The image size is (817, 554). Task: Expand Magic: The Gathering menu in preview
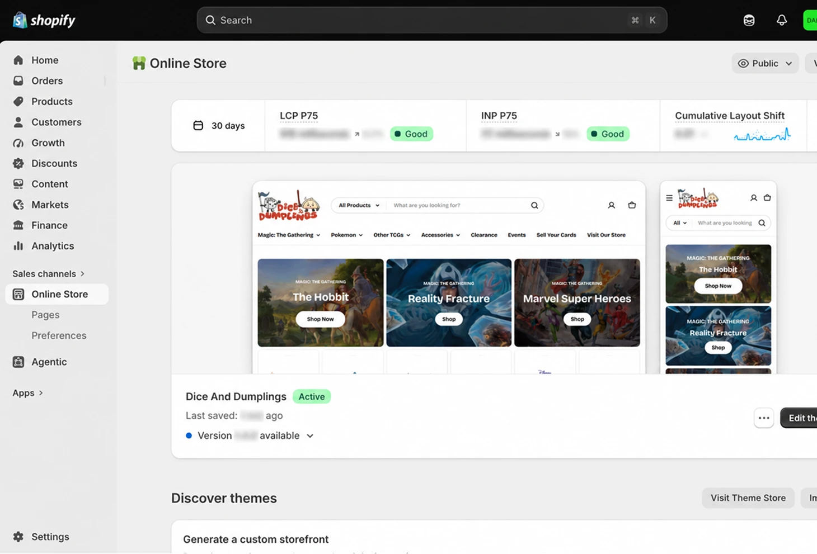point(289,235)
